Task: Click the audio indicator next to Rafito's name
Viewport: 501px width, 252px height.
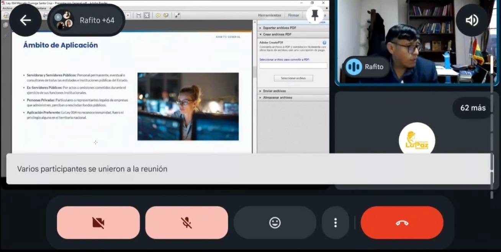Action: click(354, 67)
